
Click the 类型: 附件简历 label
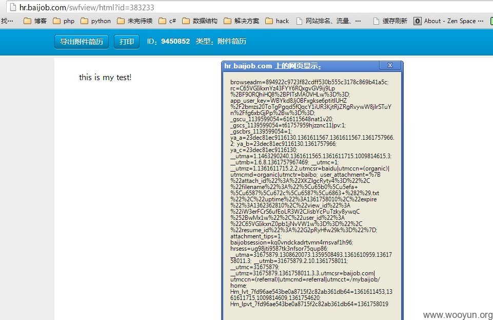pos(221,41)
